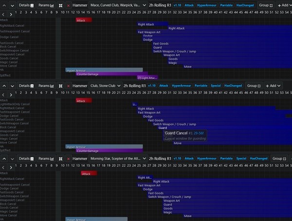Toggle Params in the Club, Stone Club panel
Viewport: 292px width, 221px height.
pyautogui.click(x=46, y=85)
